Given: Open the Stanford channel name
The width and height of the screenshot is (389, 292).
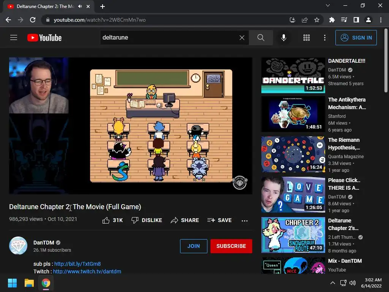Looking at the screenshot, I should tap(337, 116).
